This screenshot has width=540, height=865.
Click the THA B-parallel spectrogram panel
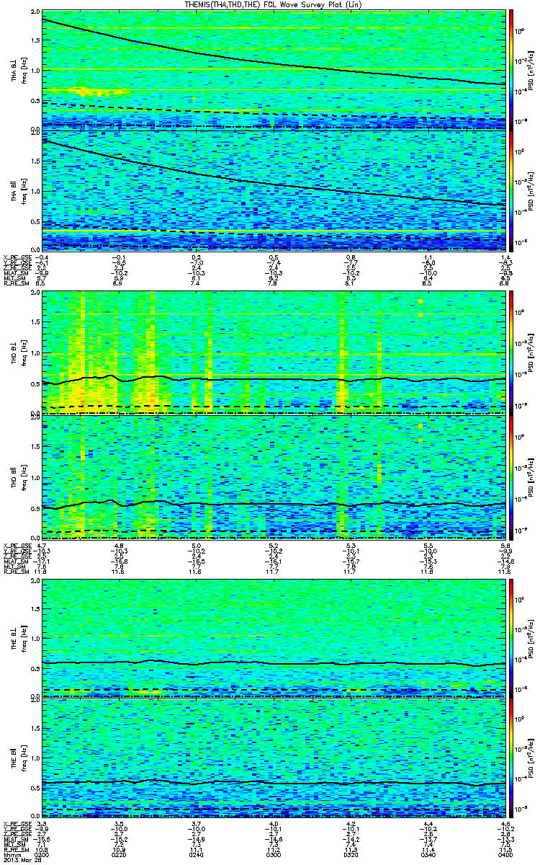274,190
